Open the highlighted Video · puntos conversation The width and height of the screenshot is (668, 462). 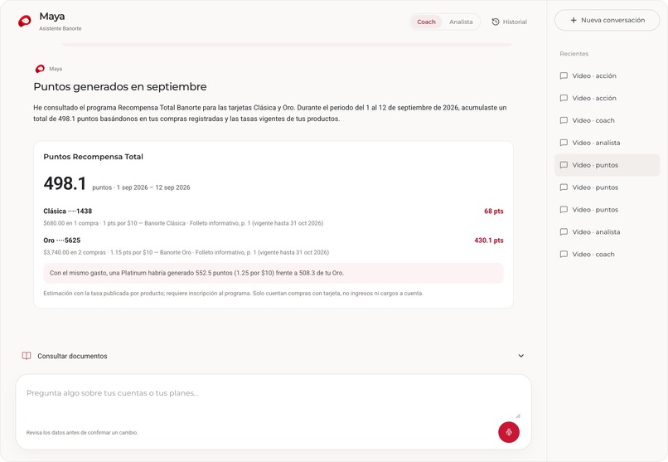click(x=607, y=165)
